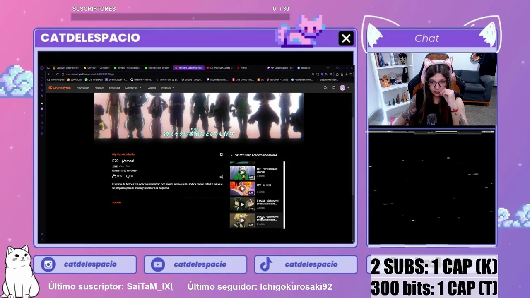The image size is (530, 298).
Task: Open the Novedades menu item
Action: tap(83, 88)
